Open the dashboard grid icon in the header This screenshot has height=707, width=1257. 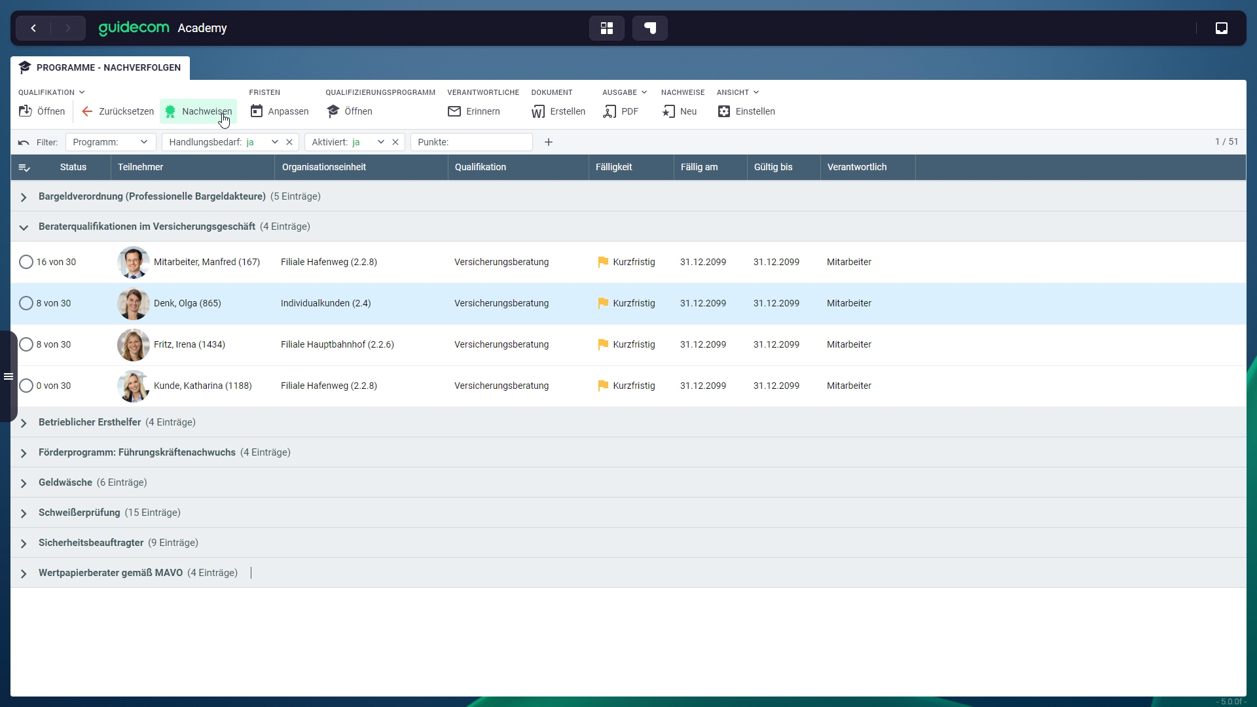(607, 28)
